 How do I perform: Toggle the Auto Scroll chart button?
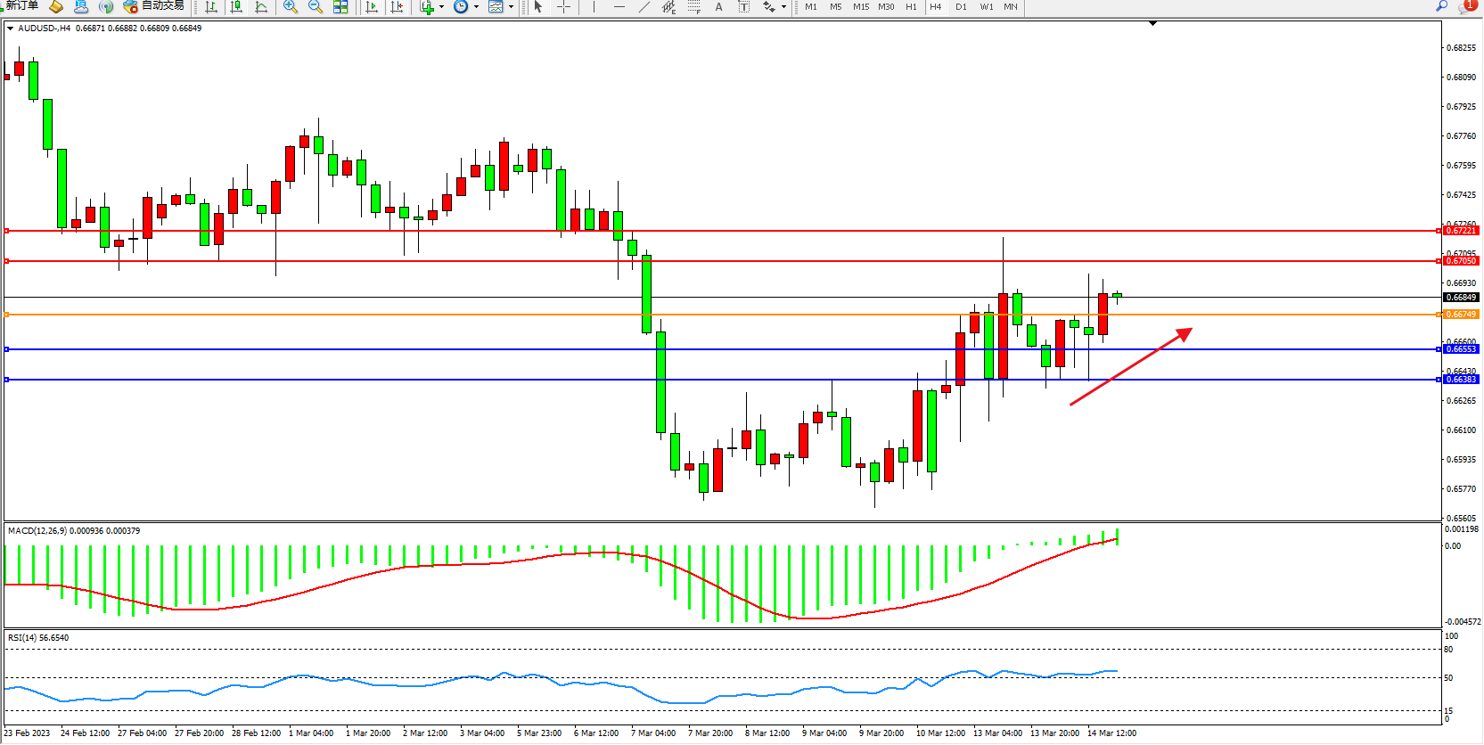[372, 6]
